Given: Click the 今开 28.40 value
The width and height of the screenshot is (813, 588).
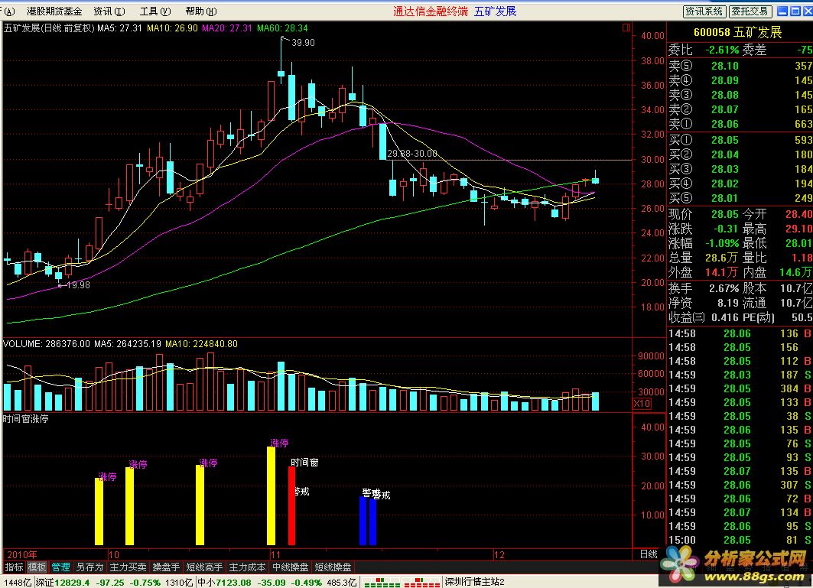Looking at the screenshot, I should 799,214.
